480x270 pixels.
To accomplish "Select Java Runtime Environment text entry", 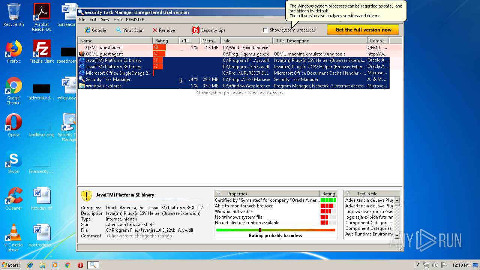I will click(369, 234).
